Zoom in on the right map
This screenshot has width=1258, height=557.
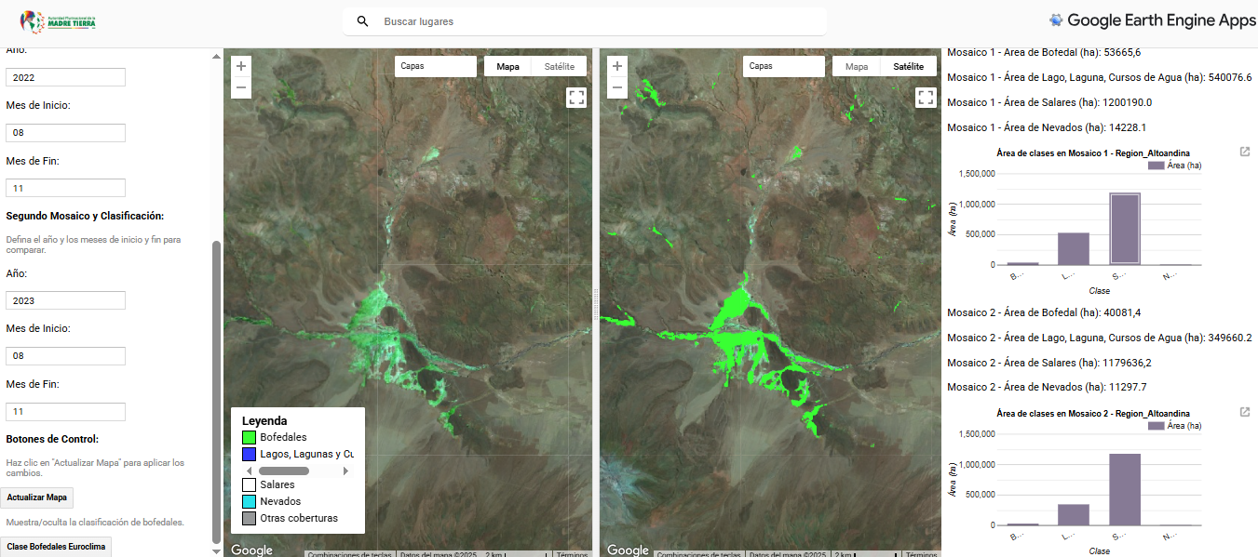[x=616, y=66]
